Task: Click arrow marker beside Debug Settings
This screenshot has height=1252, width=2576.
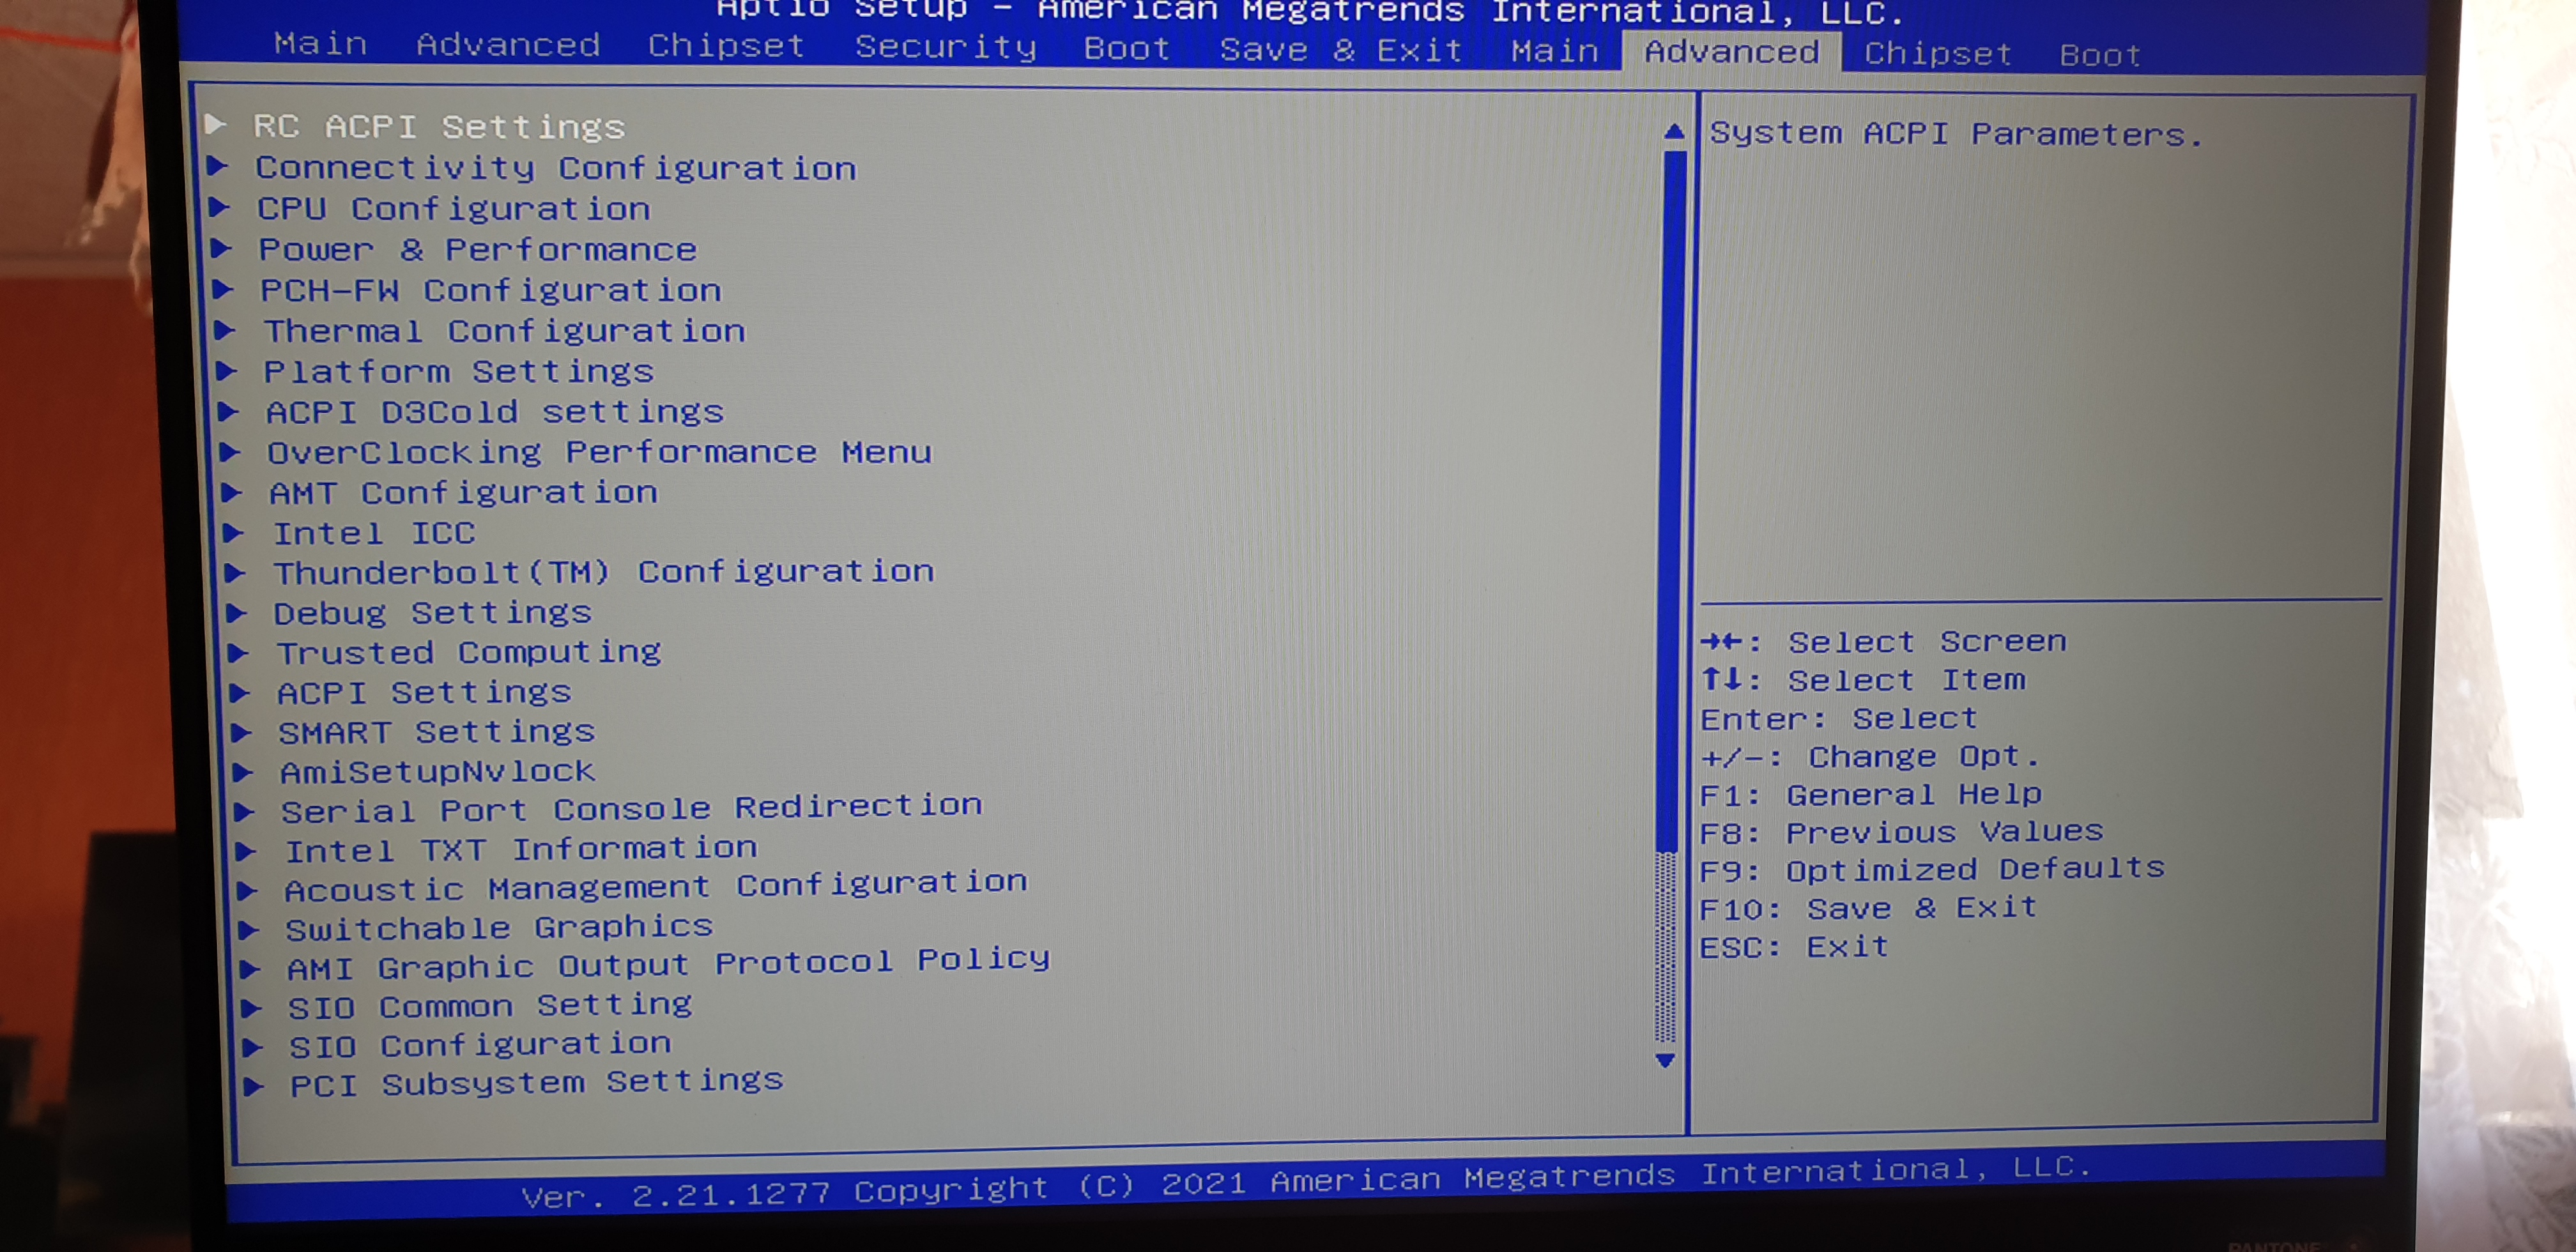Action: pos(236,612)
